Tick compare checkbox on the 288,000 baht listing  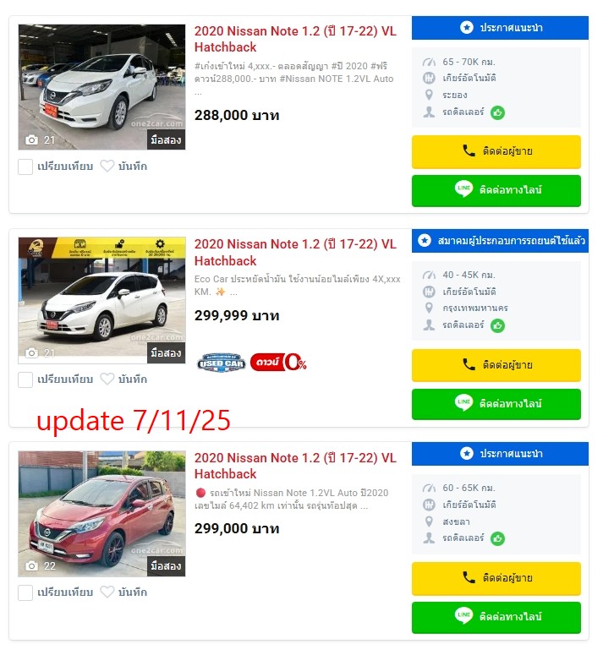point(25,167)
